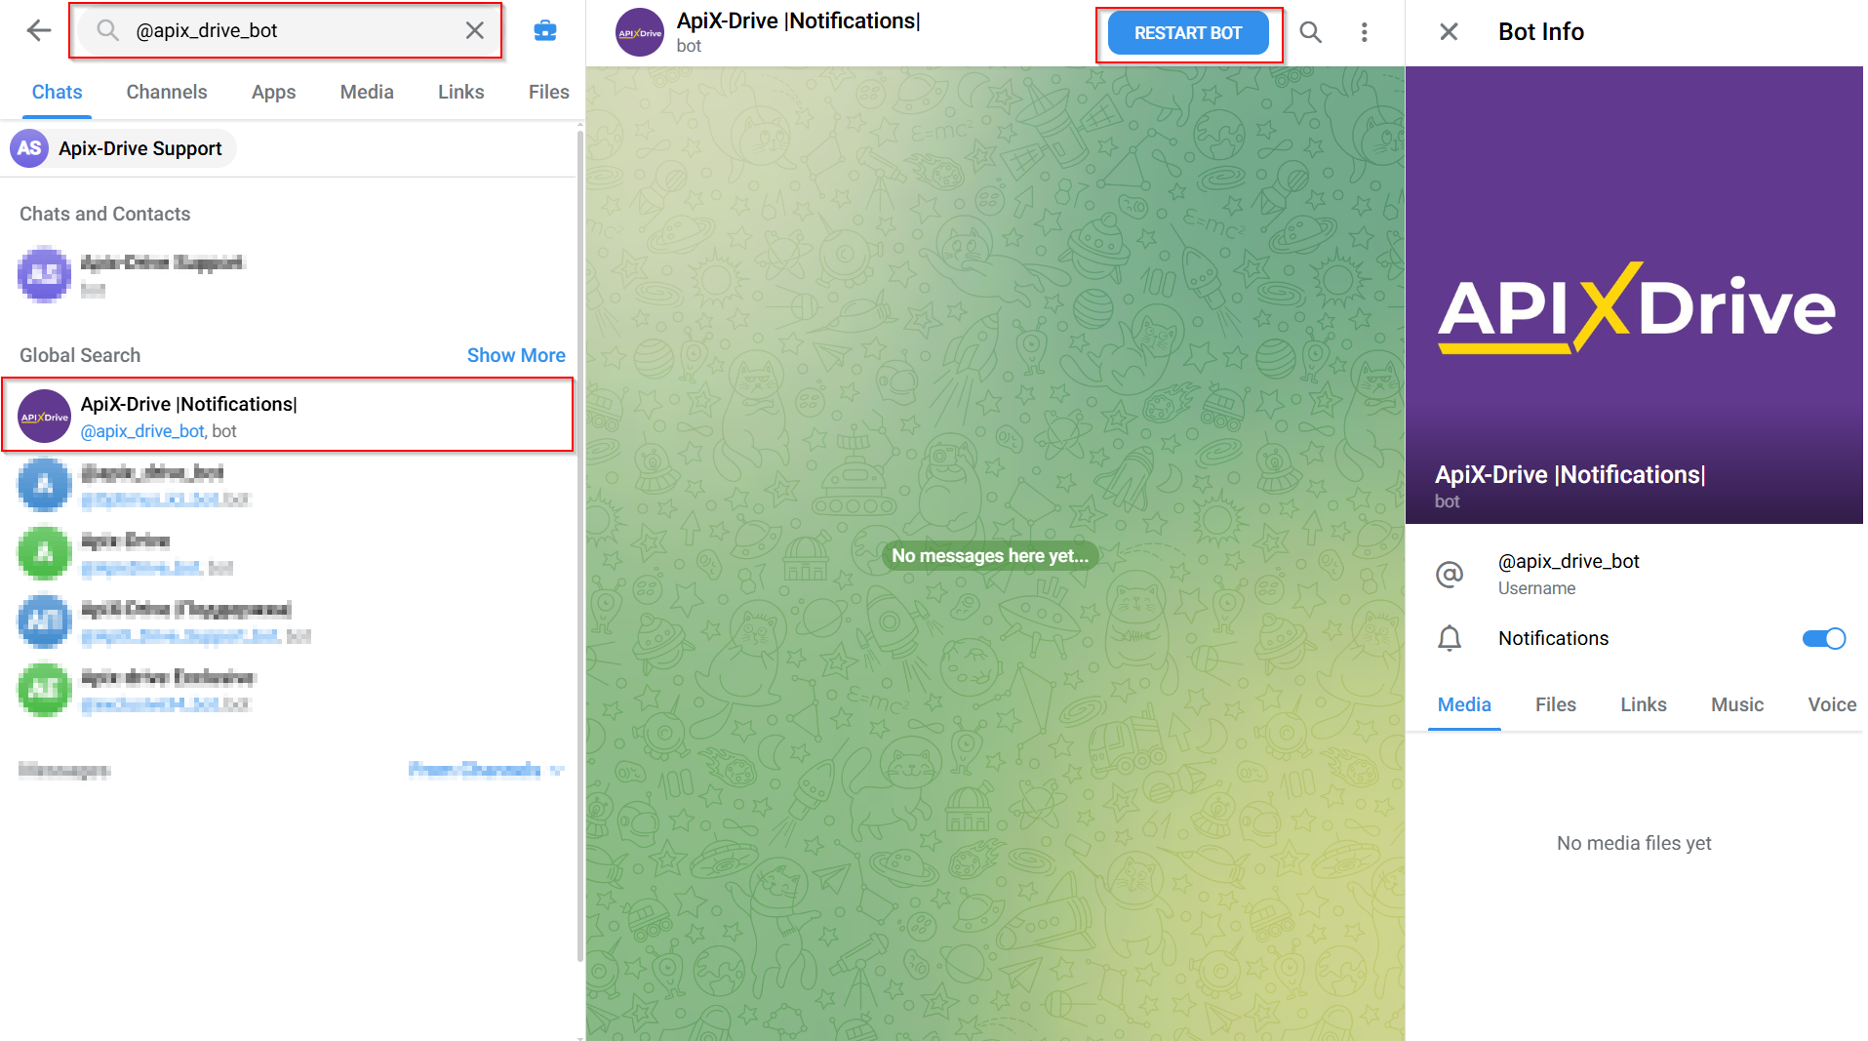The width and height of the screenshot is (1868, 1041).
Task: Click the APIXDrive profile banner image
Action: pos(1635,295)
